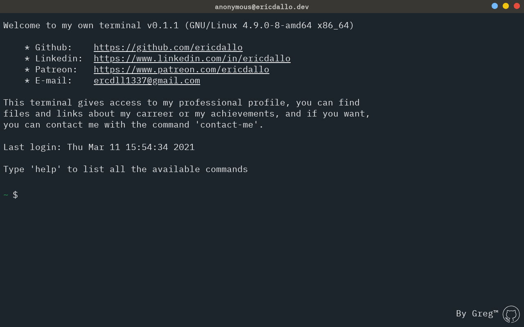Click the "Github:" label
The height and width of the screenshot is (327, 524).
tap(54, 47)
